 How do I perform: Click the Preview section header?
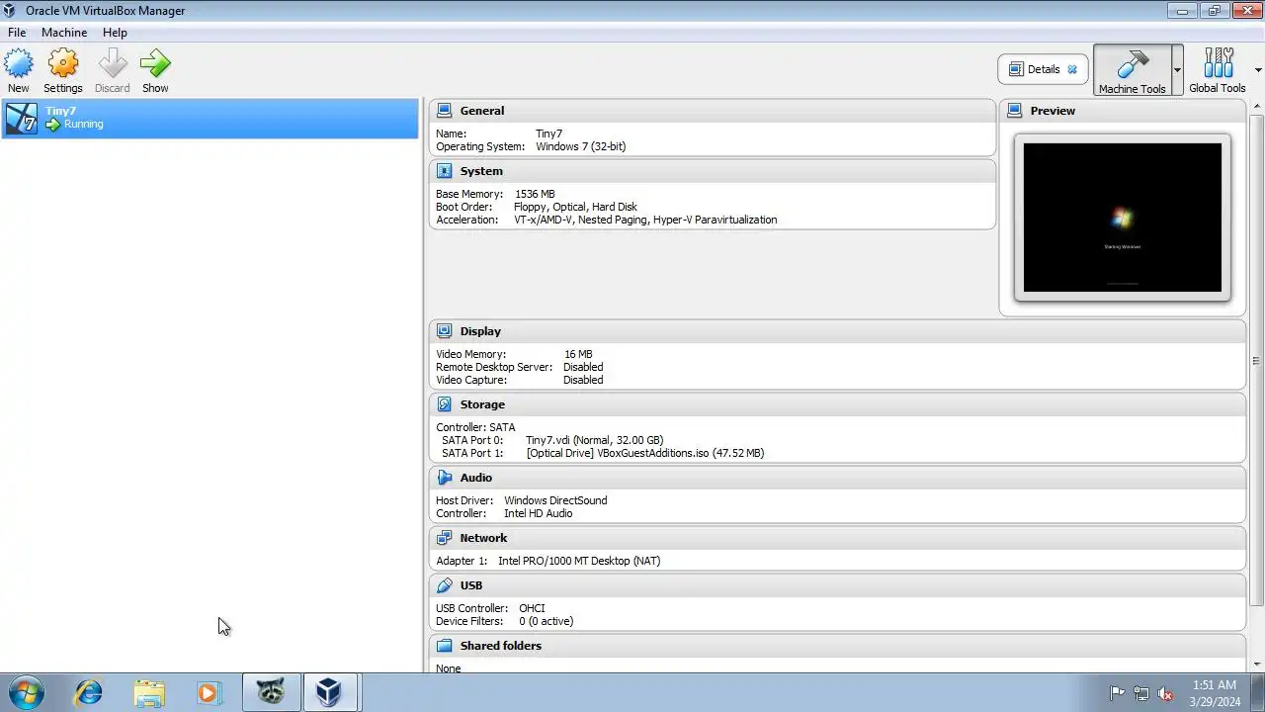pos(1053,111)
